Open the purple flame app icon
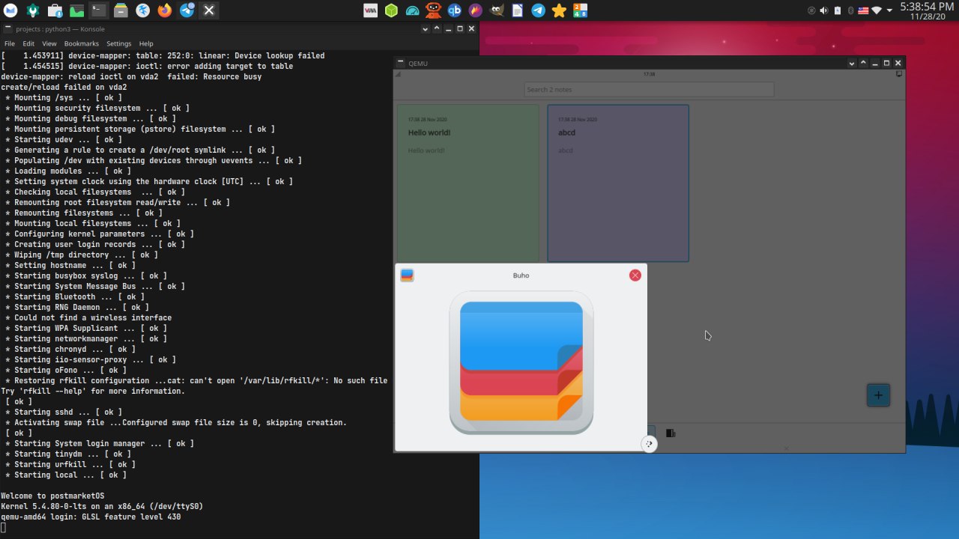Image resolution: width=959 pixels, height=539 pixels. click(475, 10)
